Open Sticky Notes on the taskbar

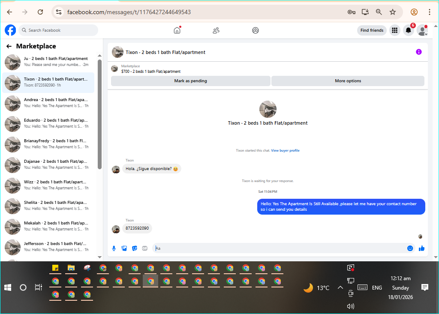coord(55,268)
